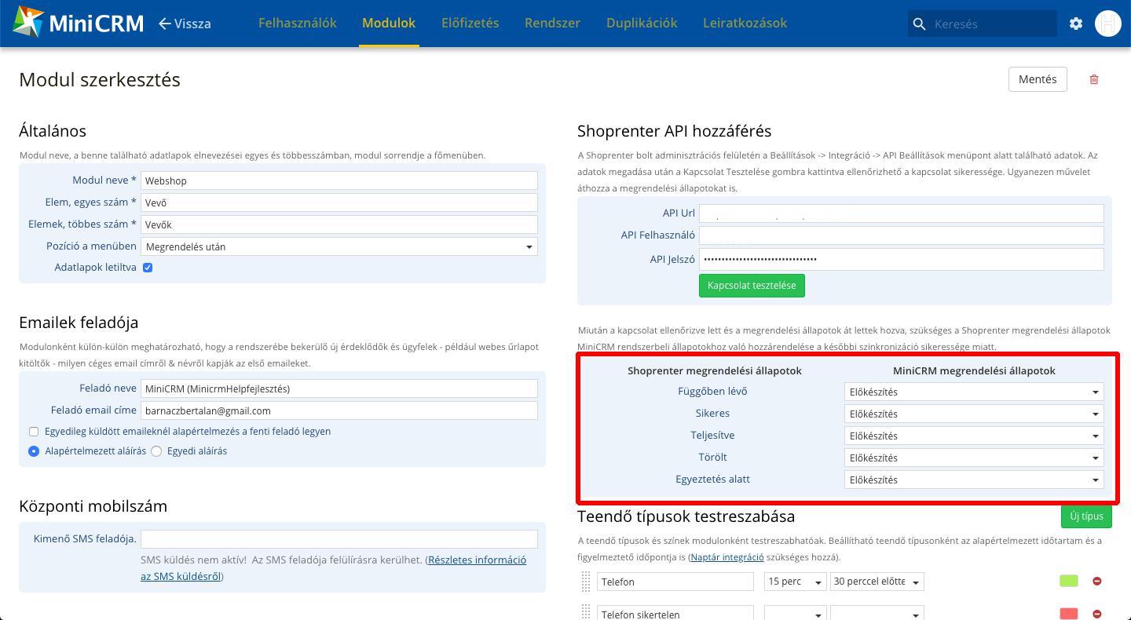
Task: Click the API Url field
Action: 902,213
